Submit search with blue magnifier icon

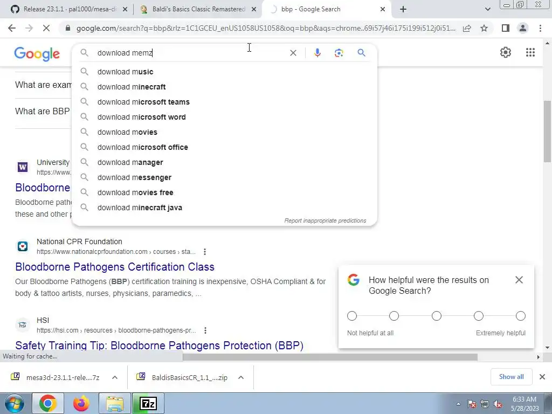point(361,53)
